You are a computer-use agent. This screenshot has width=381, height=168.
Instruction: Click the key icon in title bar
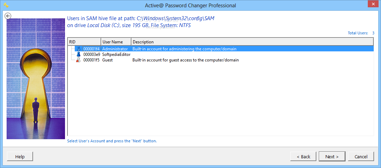coord(6,5)
